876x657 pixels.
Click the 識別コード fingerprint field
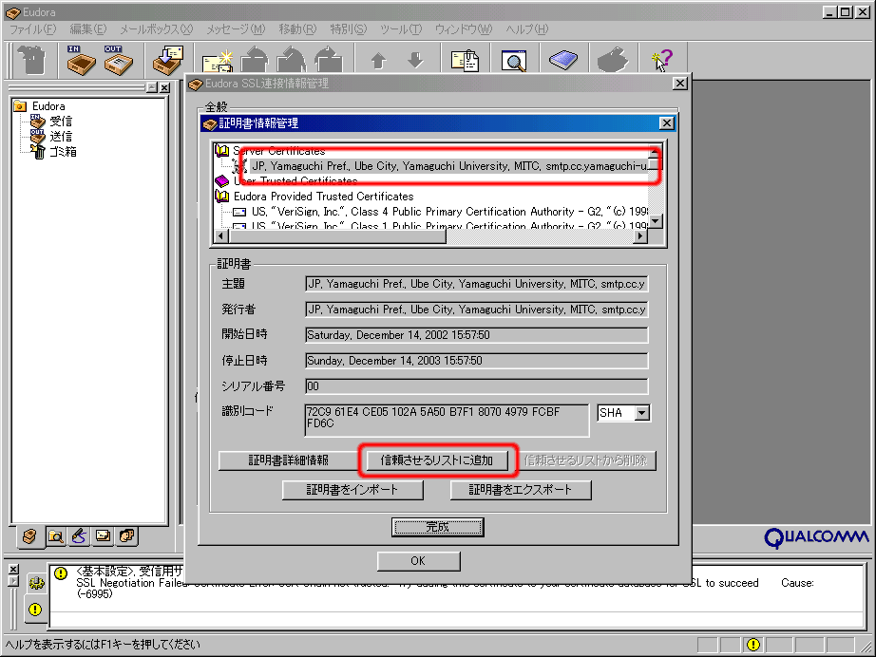[x=447, y=421]
